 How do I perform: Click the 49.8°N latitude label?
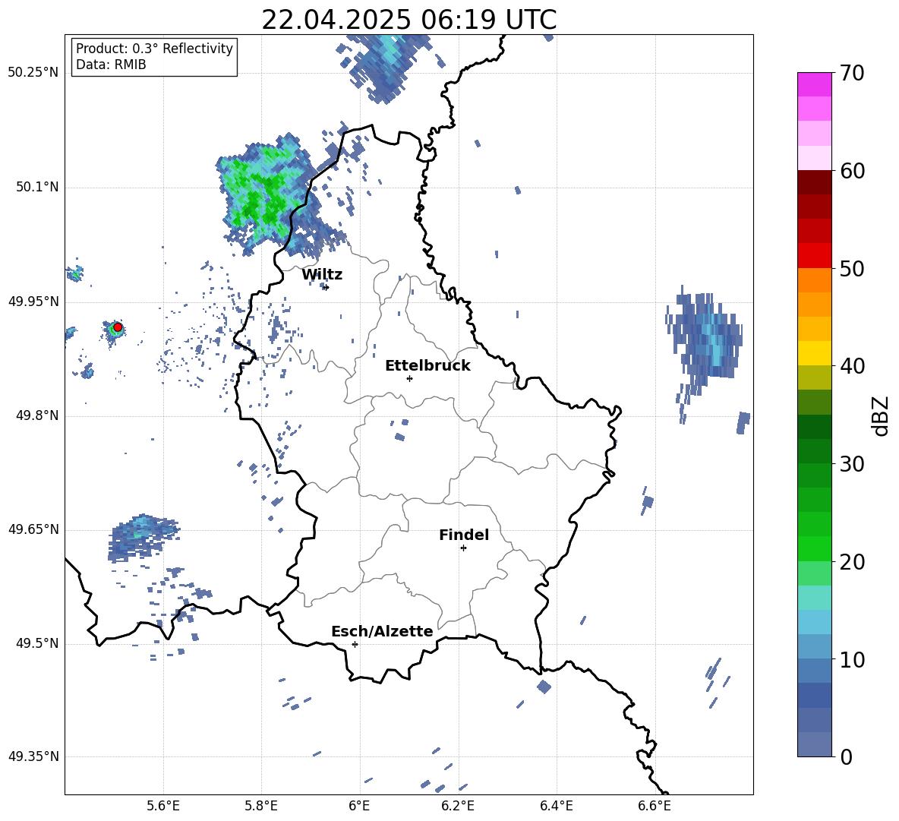tap(38, 415)
